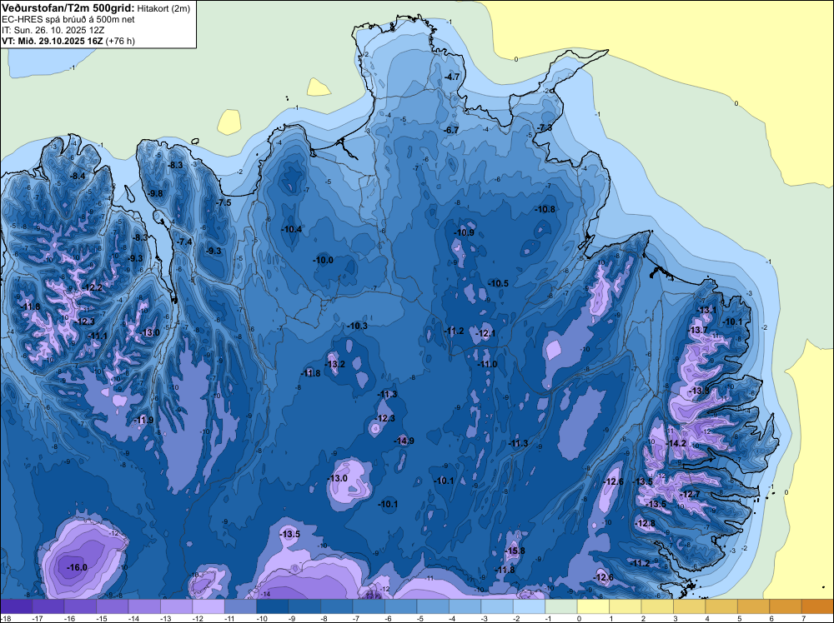Click the -8.4 temperature label
This screenshot has height=623, width=834.
tap(78, 176)
